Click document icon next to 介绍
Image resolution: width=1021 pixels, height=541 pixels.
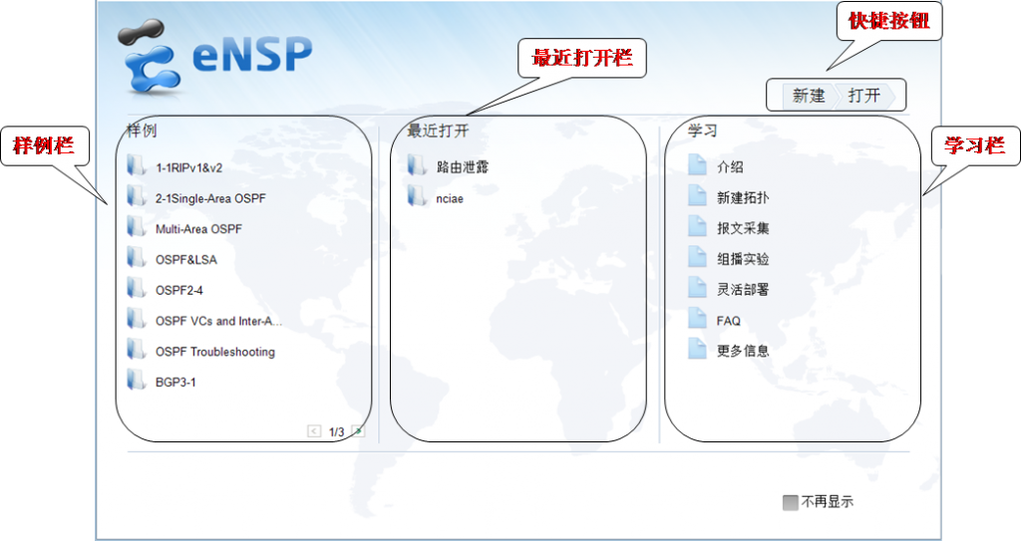[697, 166]
